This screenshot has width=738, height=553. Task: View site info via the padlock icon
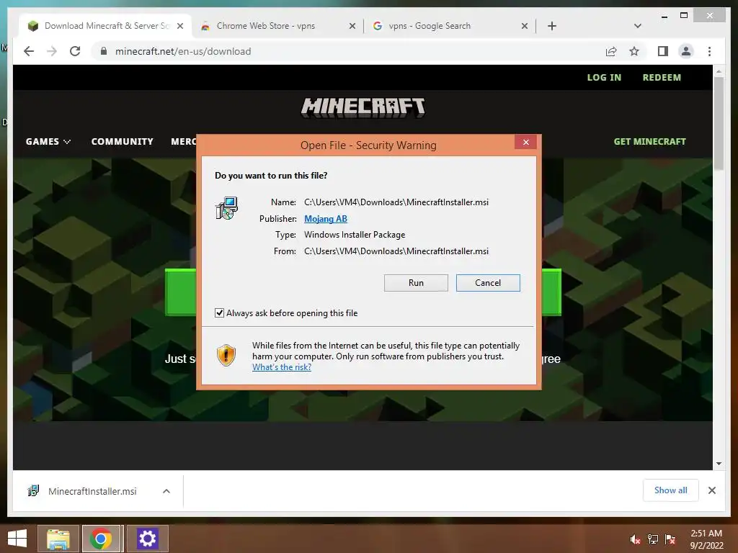coord(104,51)
